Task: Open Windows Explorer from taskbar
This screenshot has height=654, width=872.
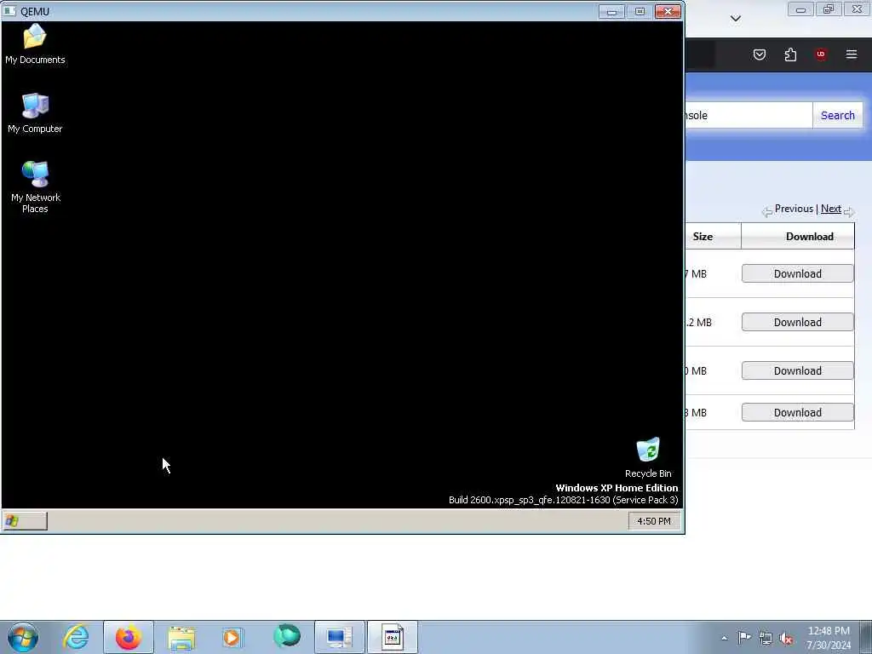Action: coord(181,637)
